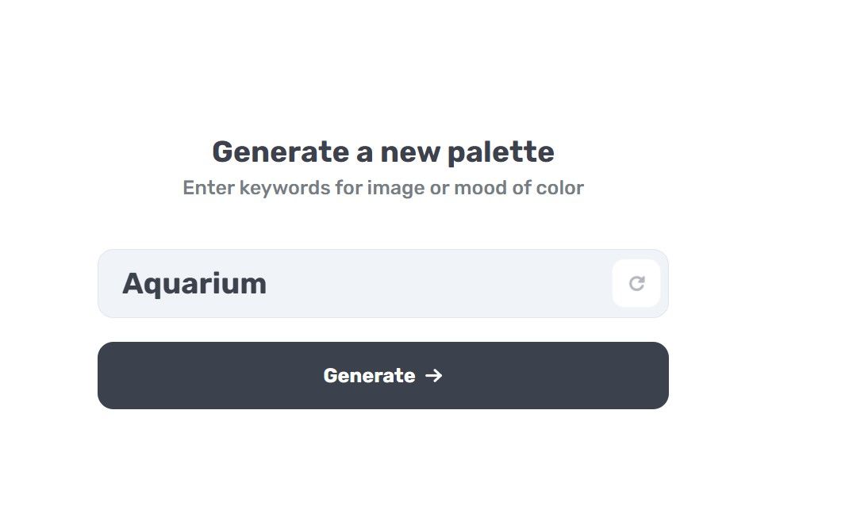Image resolution: width=849 pixels, height=529 pixels.
Task: Shuffle a random keyword using the circular arrow icon
Action: pos(636,283)
